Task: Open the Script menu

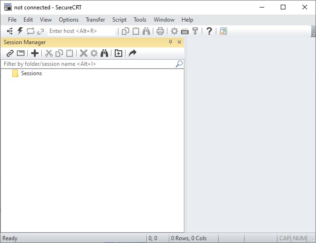Action: pyautogui.click(x=119, y=20)
